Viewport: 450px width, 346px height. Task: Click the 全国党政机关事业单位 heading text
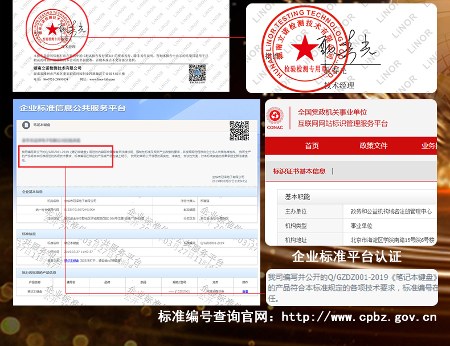pos(332,112)
